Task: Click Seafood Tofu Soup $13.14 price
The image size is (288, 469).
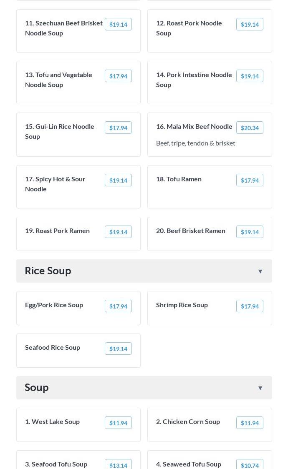Action: tap(118, 465)
